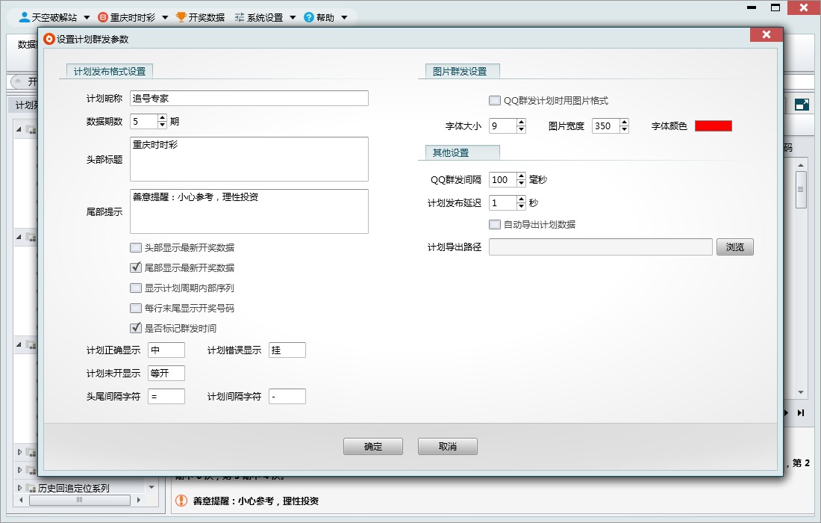The width and height of the screenshot is (821, 523).
Task: Select the 图片群发设置 section header
Action: tap(459, 70)
